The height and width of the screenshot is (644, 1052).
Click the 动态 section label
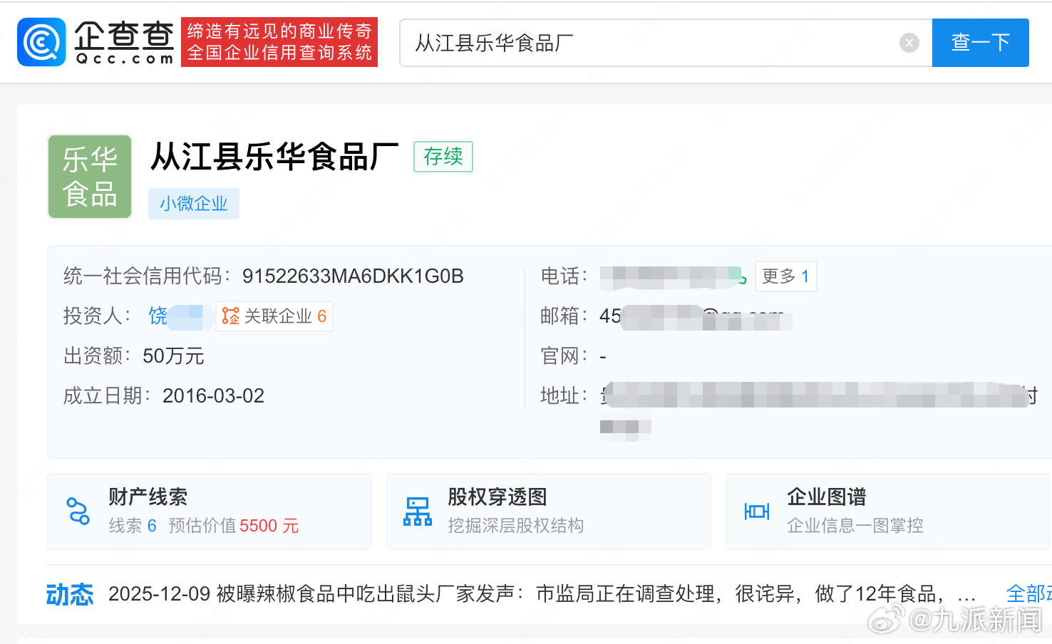(x=70, y=594)
